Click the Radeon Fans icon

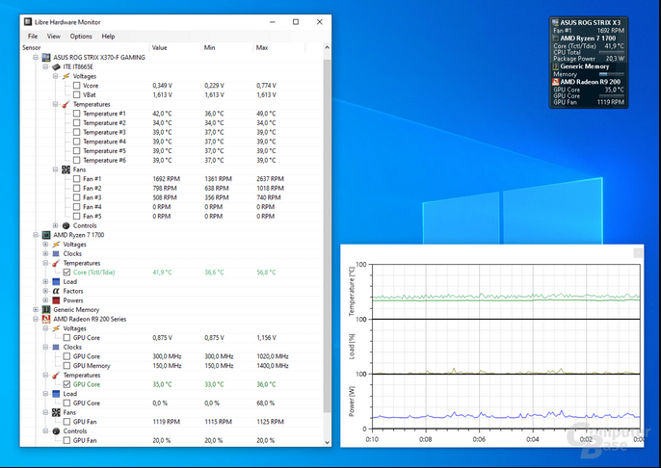56,412
